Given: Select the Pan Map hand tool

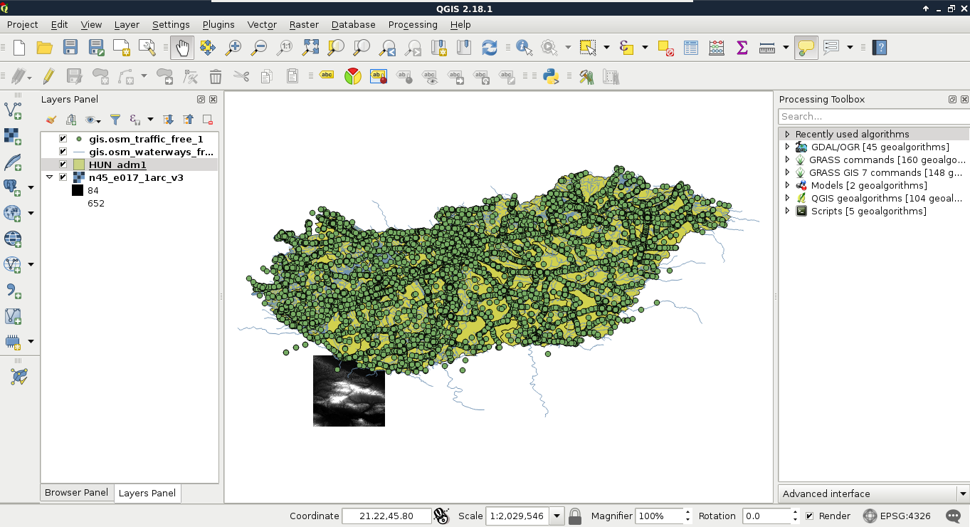Looking at the screenshot, I should pyautogui.click(x=182, y=48).
